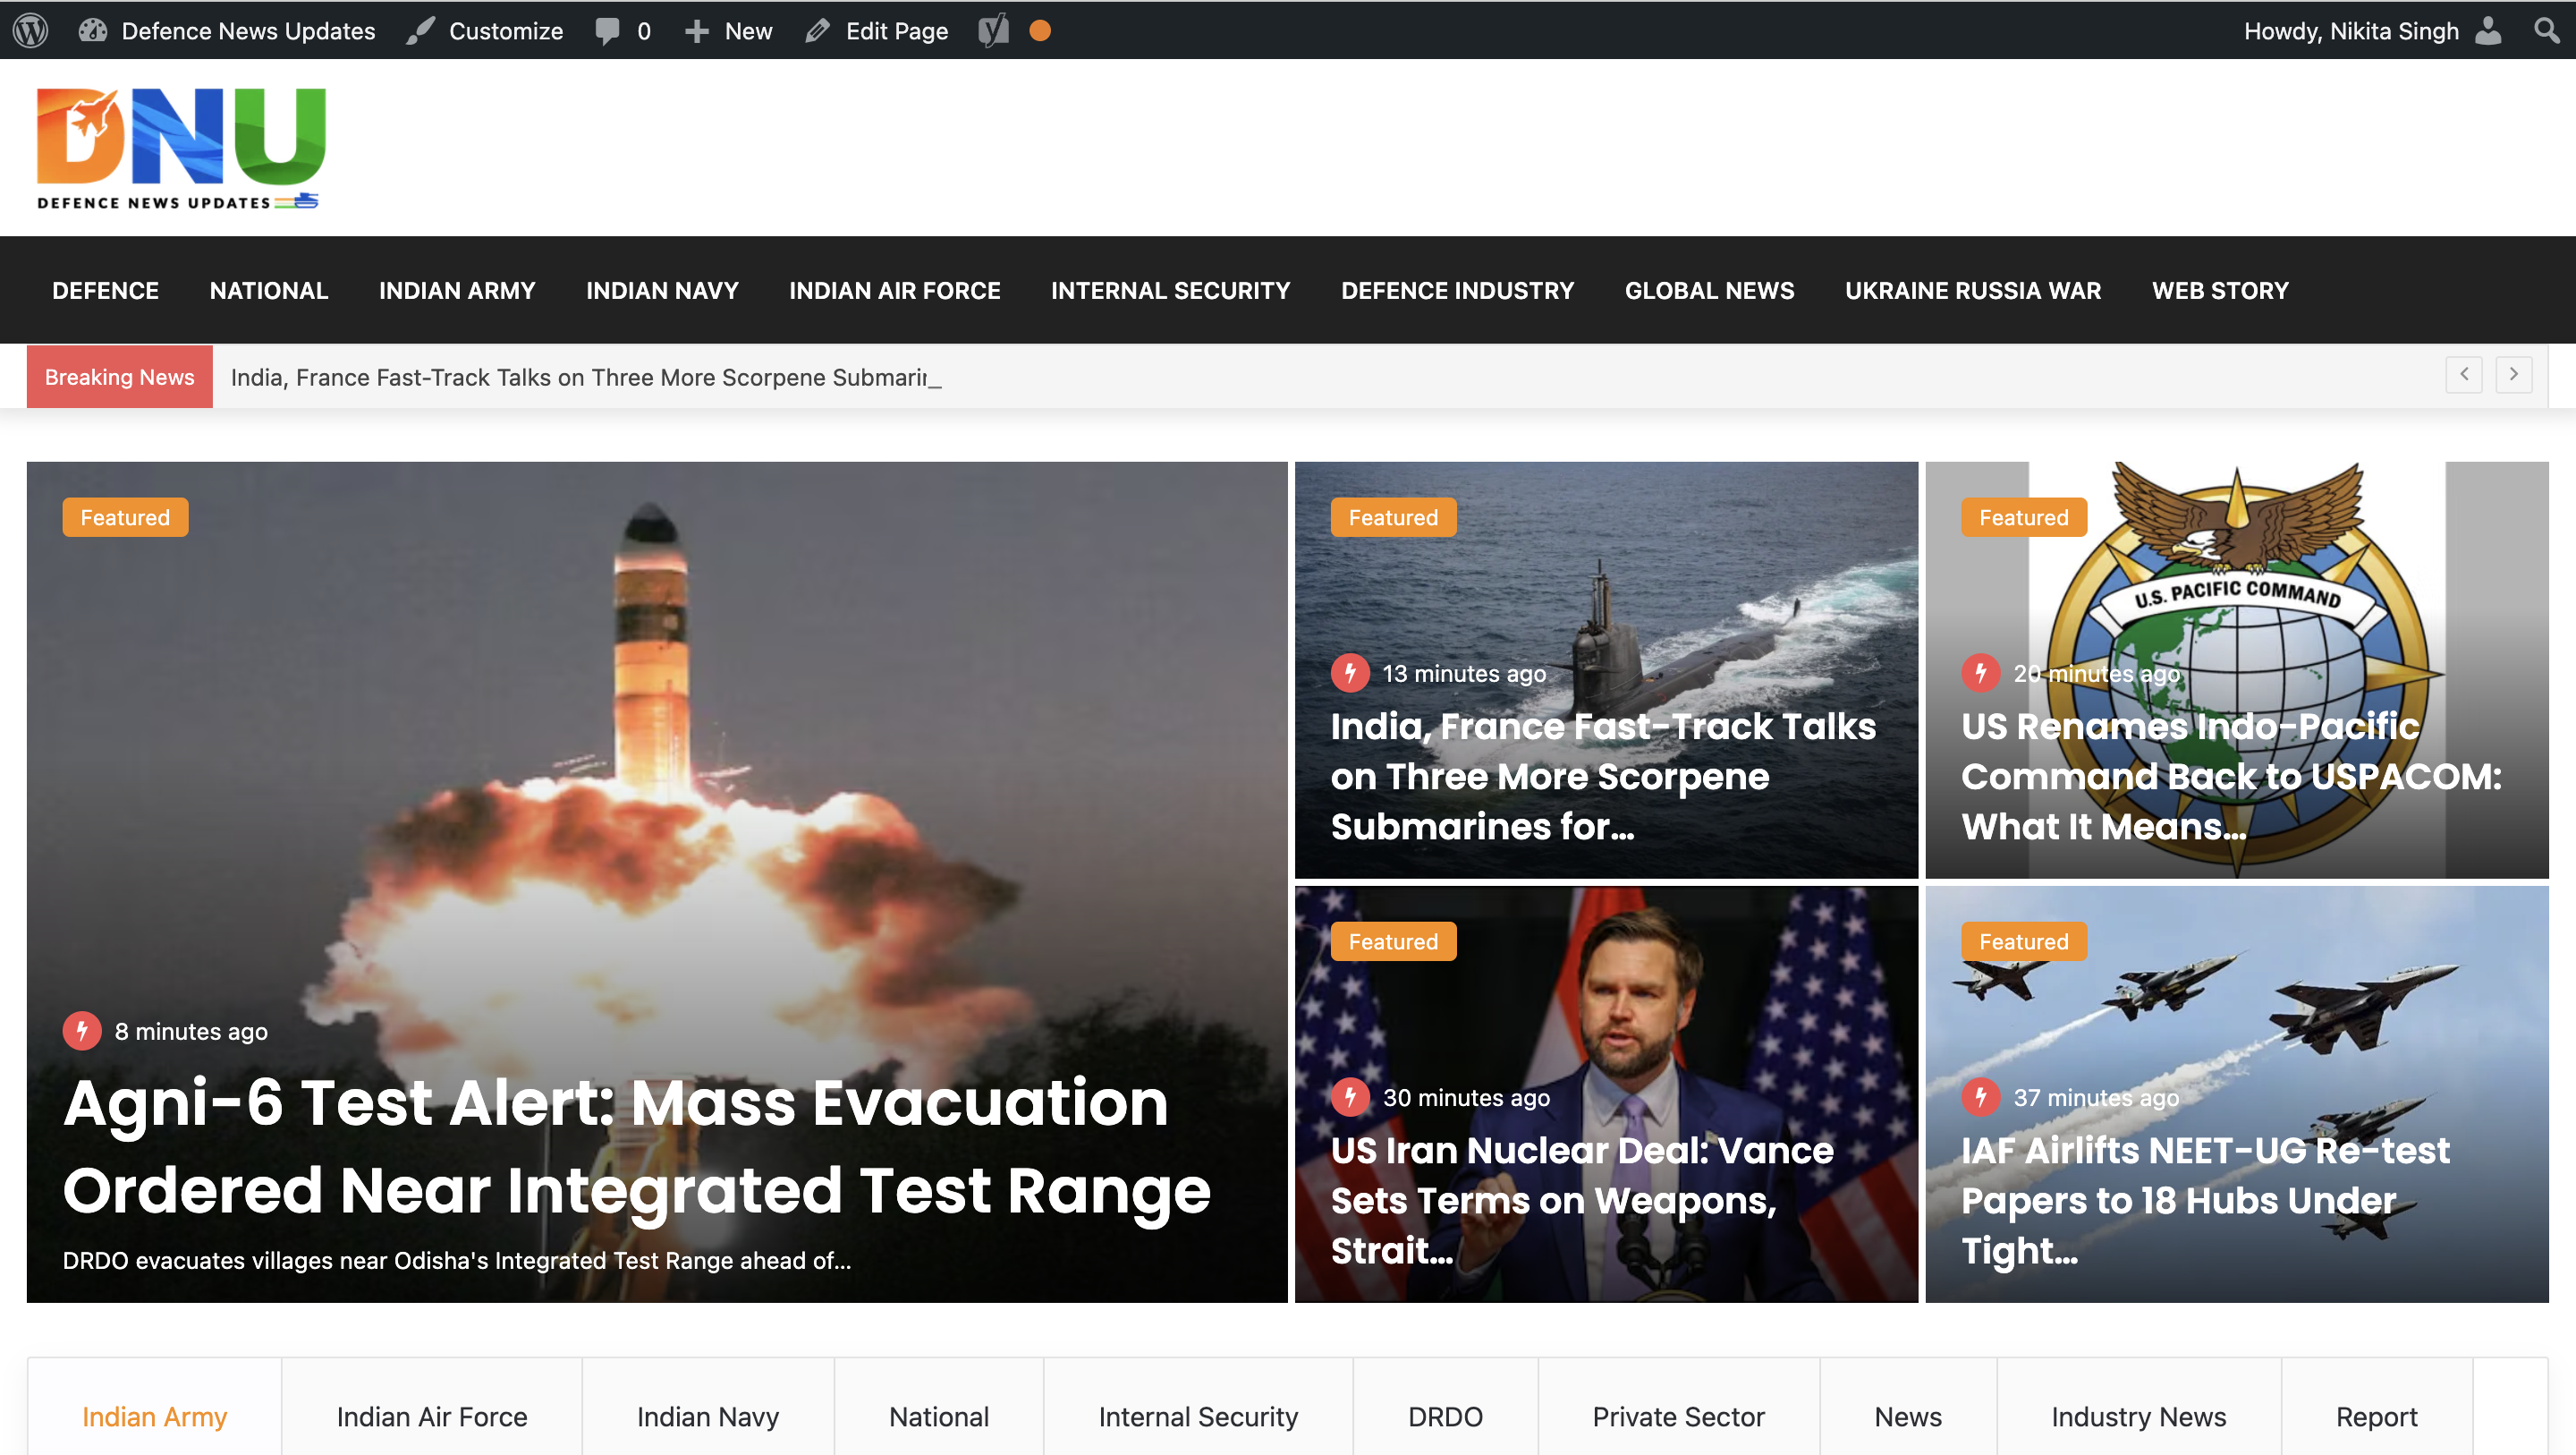Click '8 minutes ago' timestamp

pyautogui.click(x=191, y=1031)
